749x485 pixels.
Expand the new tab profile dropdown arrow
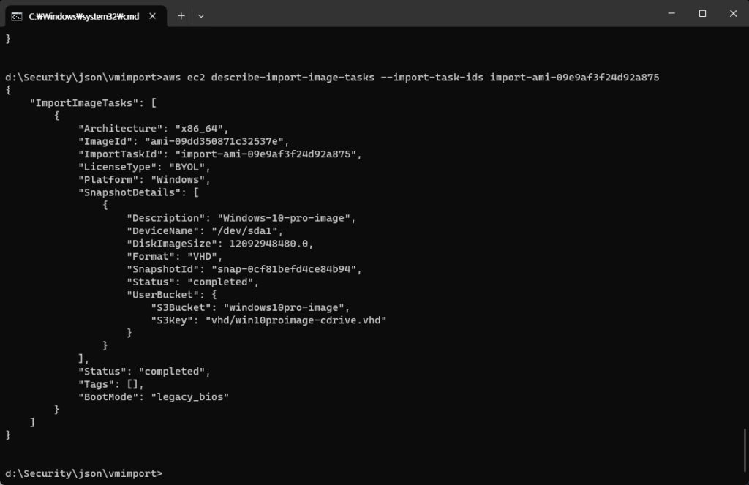(x=201, y=16)
